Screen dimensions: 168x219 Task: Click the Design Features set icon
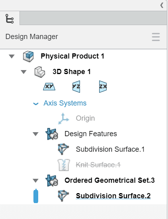(x=52, y=134)
